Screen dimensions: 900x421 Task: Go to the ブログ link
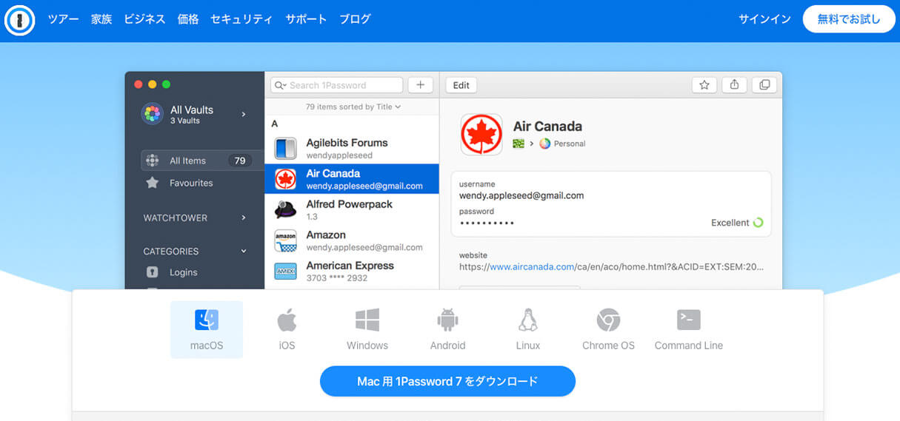(355, 19)
